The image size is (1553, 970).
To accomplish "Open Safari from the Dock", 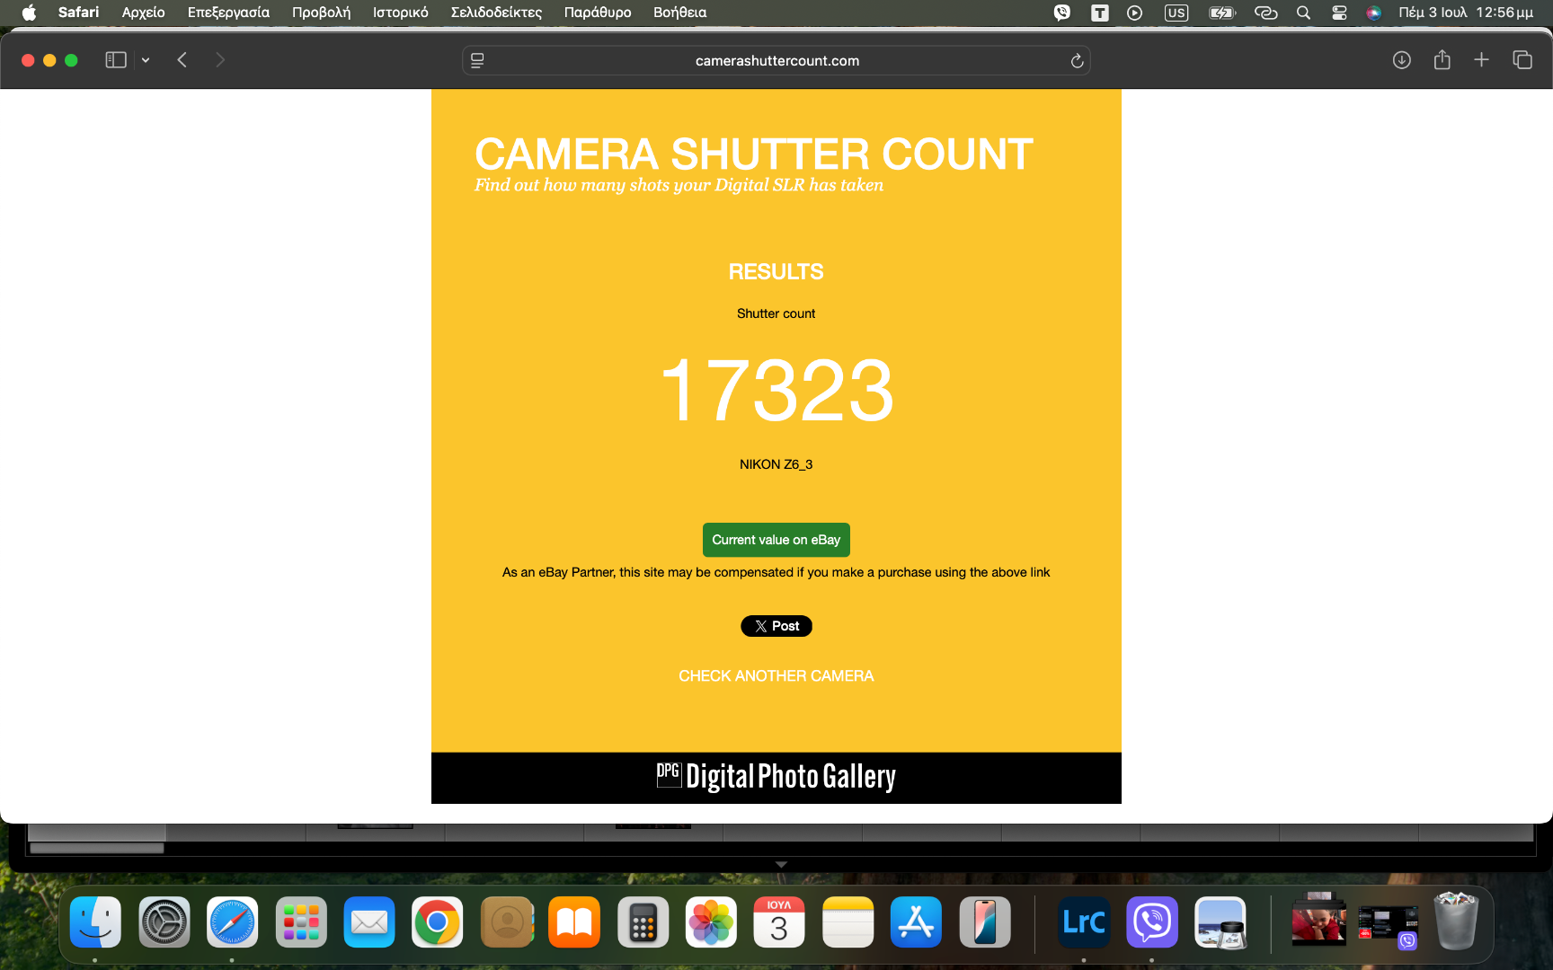I will tap(233, 922).
